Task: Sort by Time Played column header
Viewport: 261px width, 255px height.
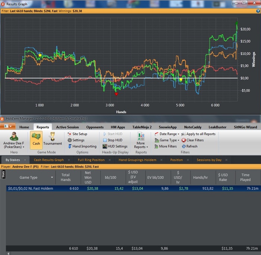Action: [245, 177]
